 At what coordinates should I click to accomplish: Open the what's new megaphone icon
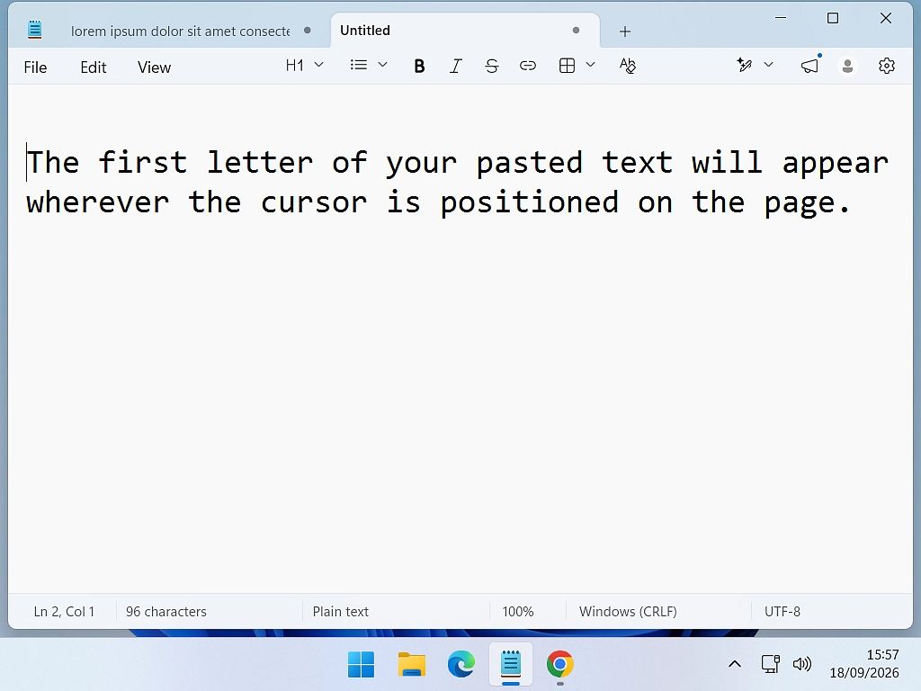pyautogui.click(x=810, y=65)
